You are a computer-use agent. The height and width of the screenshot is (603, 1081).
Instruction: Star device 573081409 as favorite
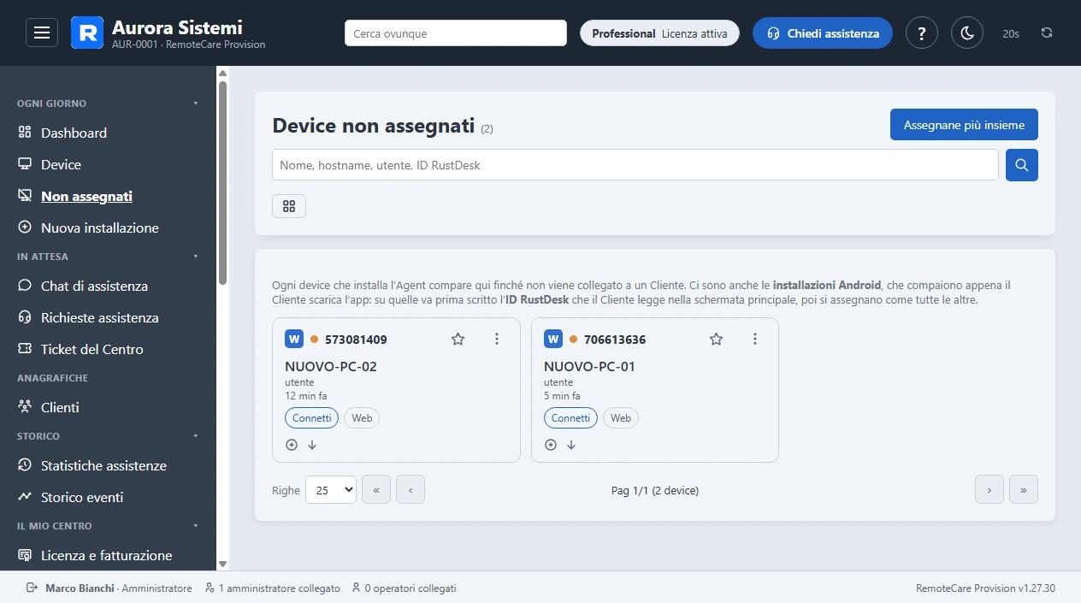pyautogui.click(x=458, y=340)
